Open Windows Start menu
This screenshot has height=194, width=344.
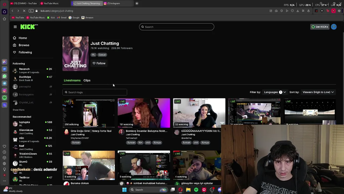pyautogui.click(x=124, y=190)
